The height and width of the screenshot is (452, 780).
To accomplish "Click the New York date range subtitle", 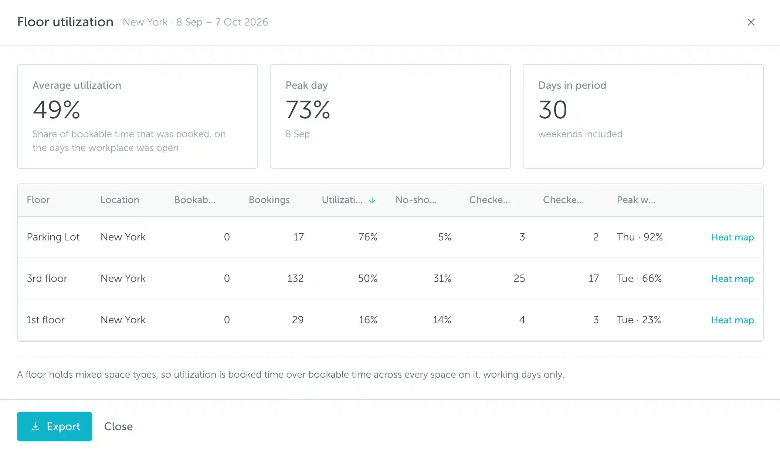I will [195, 22].
